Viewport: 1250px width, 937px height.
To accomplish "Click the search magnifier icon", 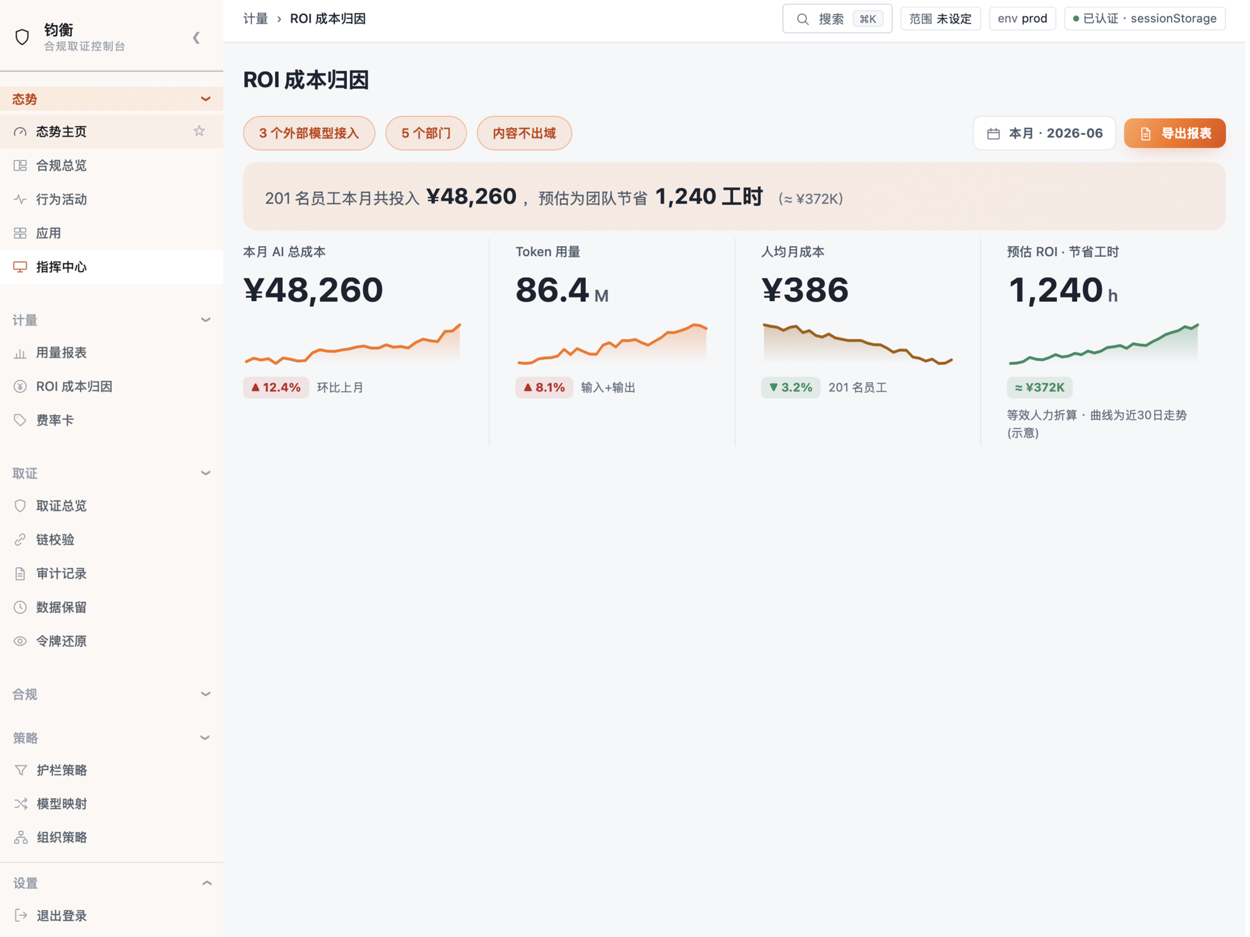I will pyautogui.click(x=803, y=19).
